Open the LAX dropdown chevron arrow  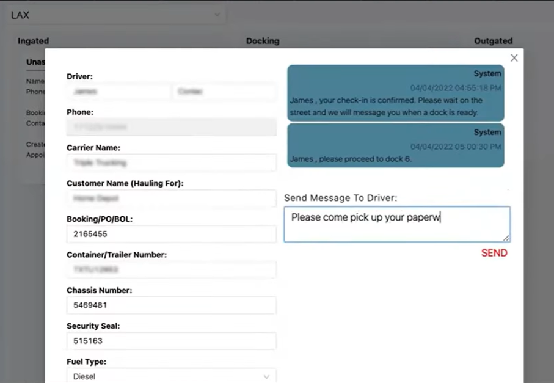coord(217,15)
